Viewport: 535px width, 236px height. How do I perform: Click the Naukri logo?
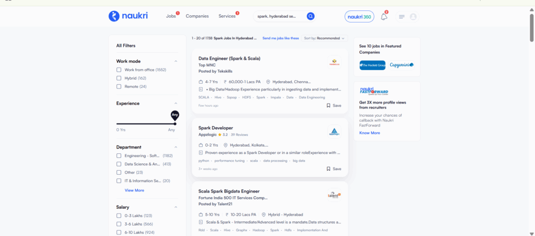click(x=128, y=16)
